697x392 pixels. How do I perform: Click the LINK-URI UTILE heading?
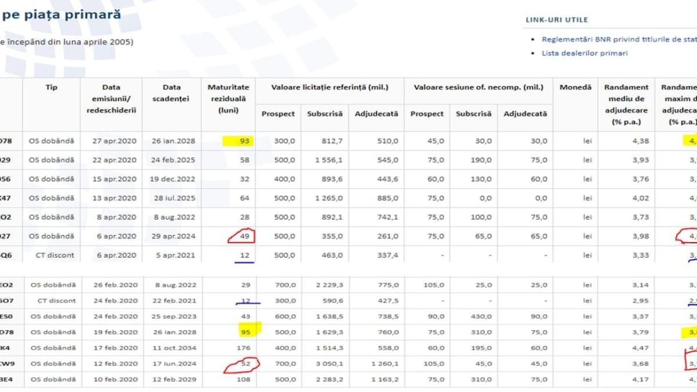556,20
